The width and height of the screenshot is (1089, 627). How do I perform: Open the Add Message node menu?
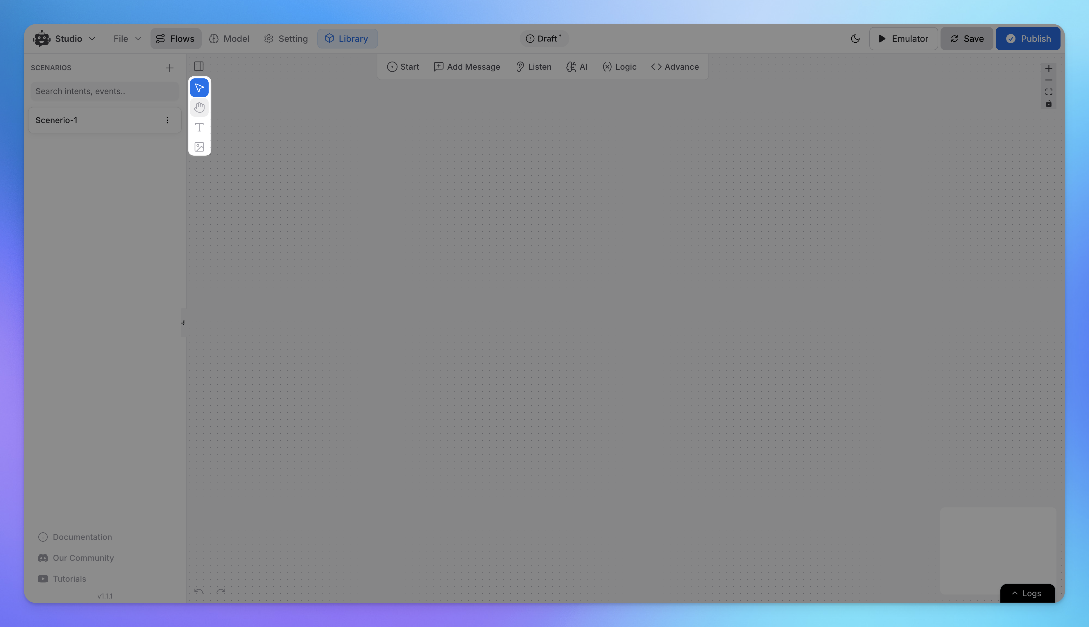467,67
